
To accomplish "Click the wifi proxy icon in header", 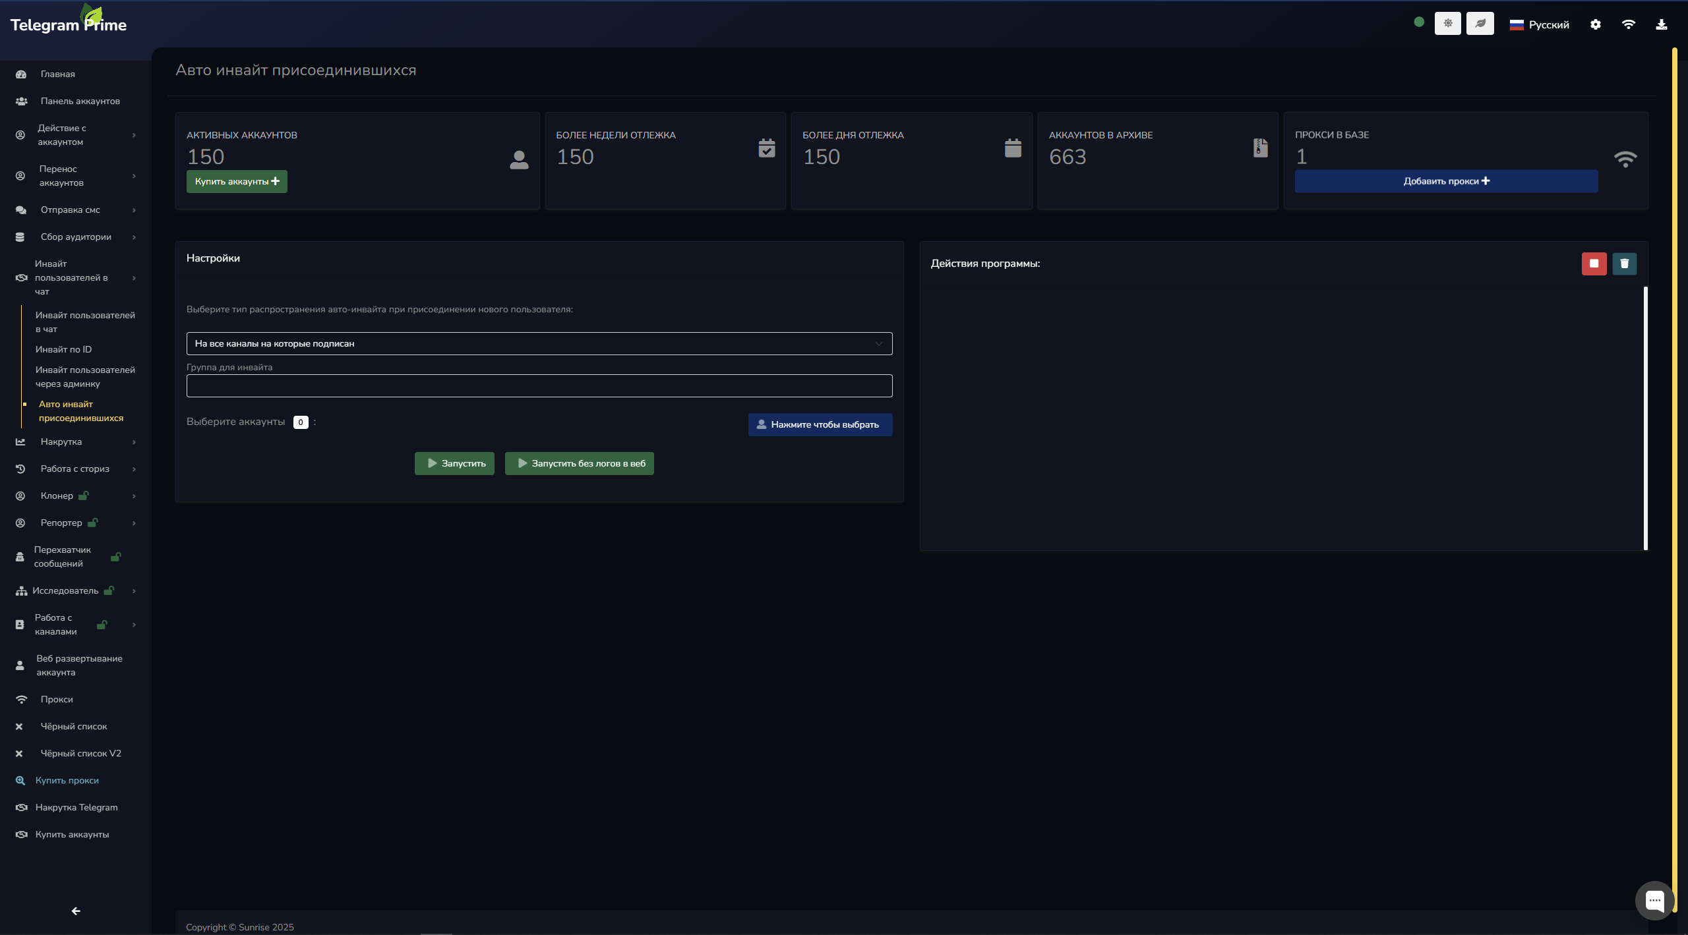I will [x=1628, y=24].
